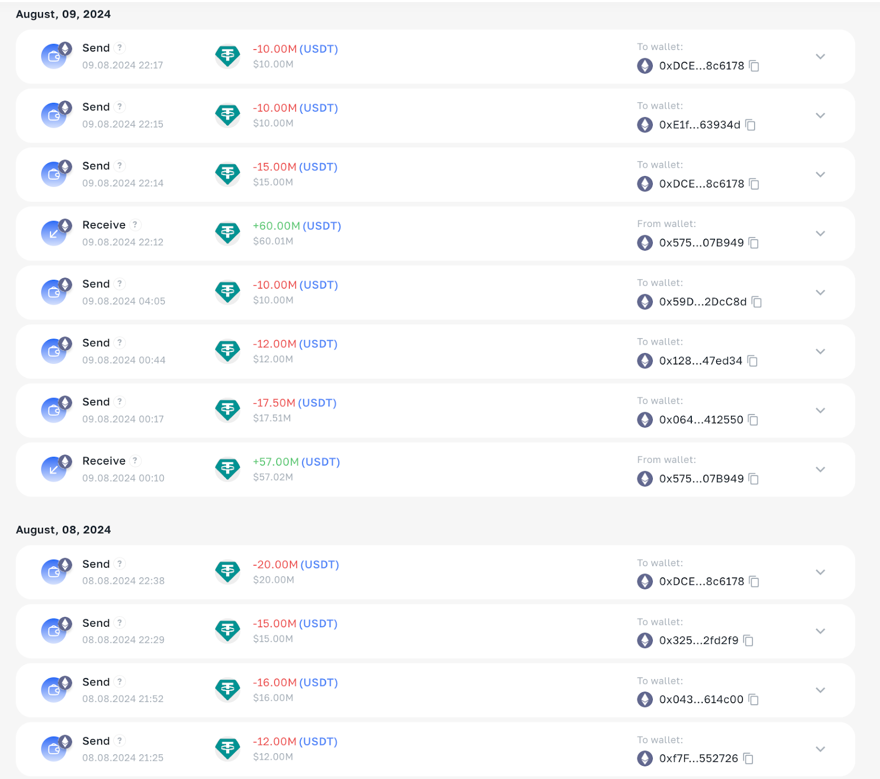
Task: Open wallet link 0x325...2fd2f9
Action: 698,640
